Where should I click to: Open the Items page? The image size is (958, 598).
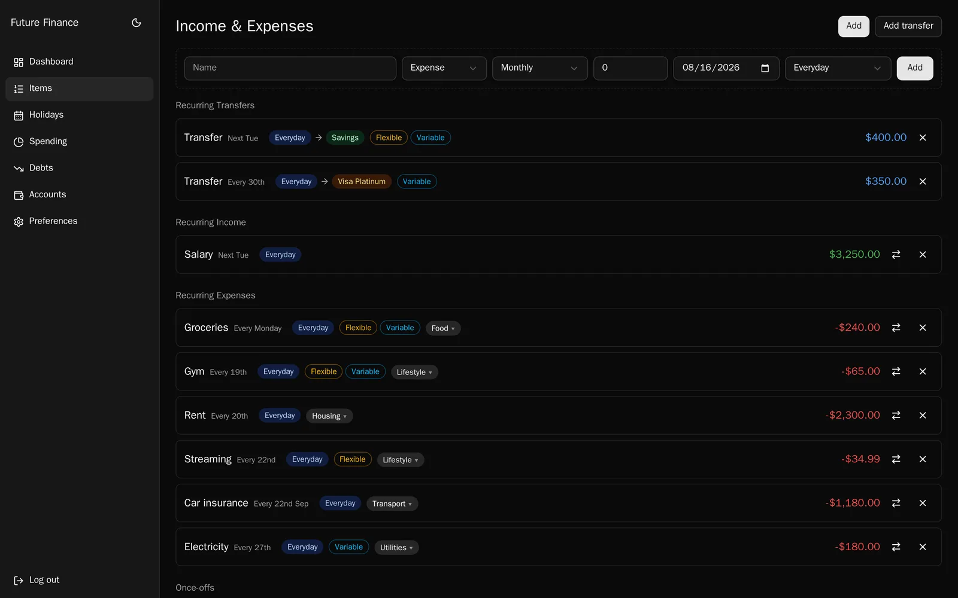(79, 89)
